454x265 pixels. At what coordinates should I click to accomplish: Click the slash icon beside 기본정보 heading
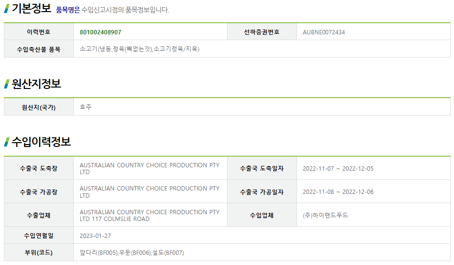click(x=7, y=8)
